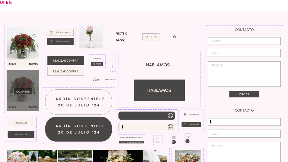Click the light CONTACTO menu item
Screen dimensions: 288x162
97,58
